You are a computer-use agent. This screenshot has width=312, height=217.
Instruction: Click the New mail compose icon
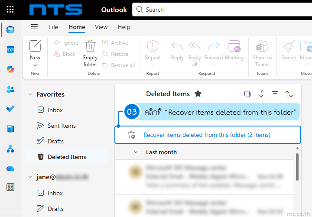click(35, 46)
